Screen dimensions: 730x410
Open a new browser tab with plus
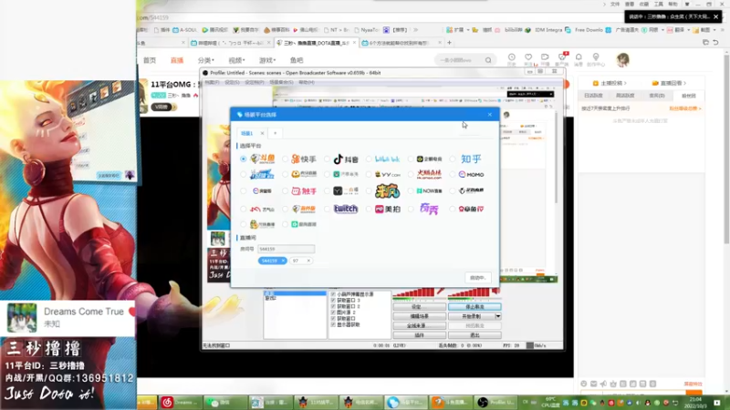point(449,43)
